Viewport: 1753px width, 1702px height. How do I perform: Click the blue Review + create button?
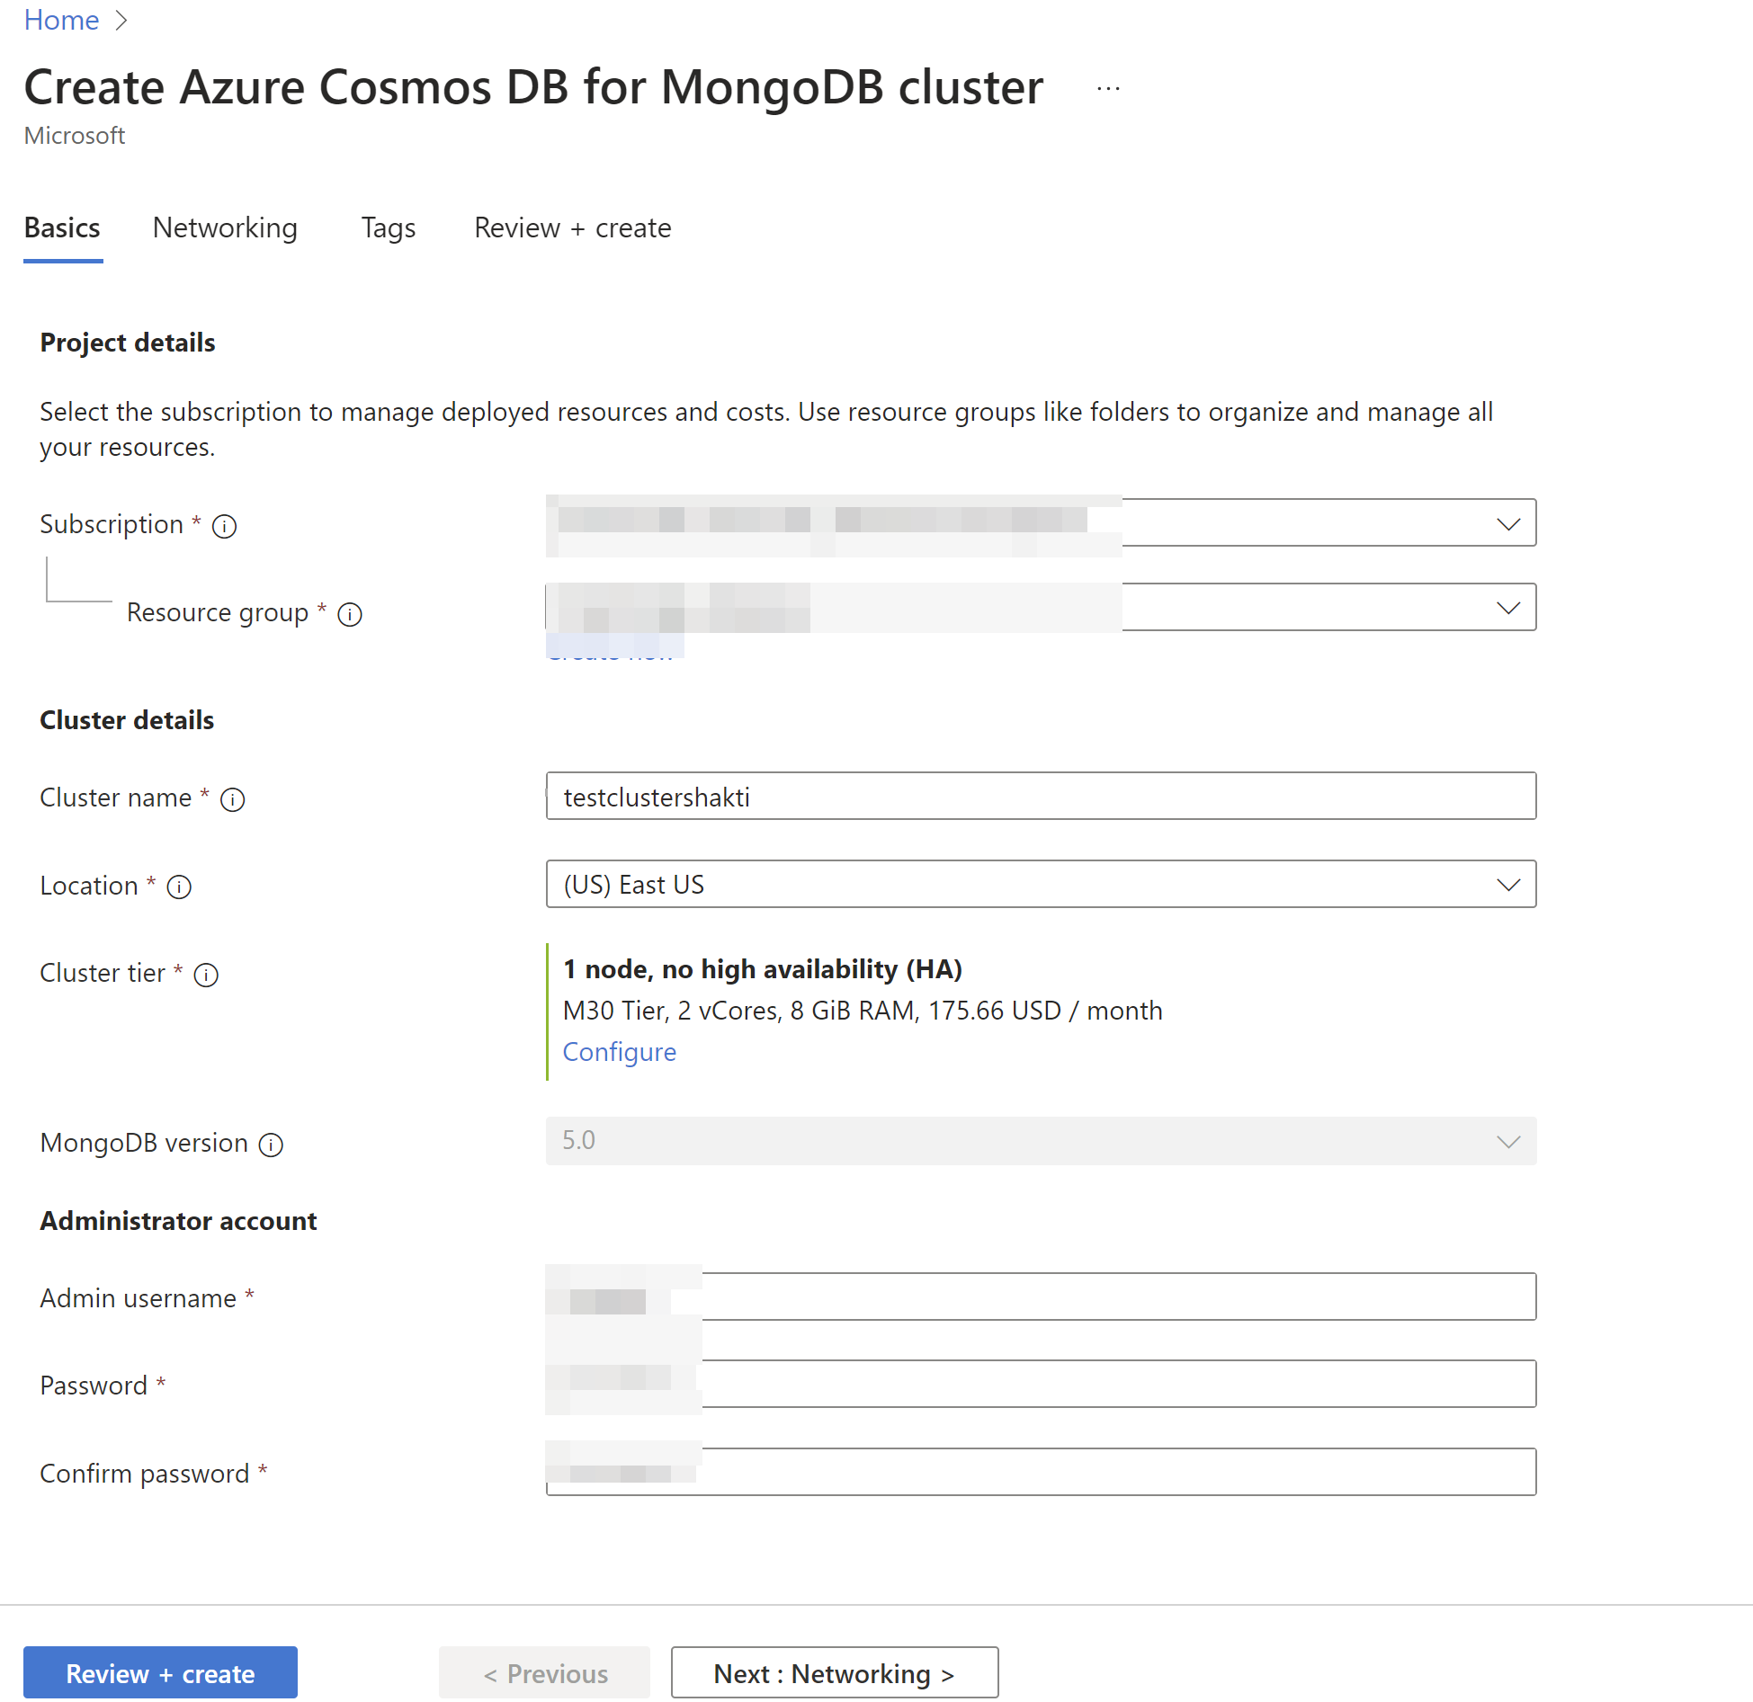click(x=160, y=1673)
